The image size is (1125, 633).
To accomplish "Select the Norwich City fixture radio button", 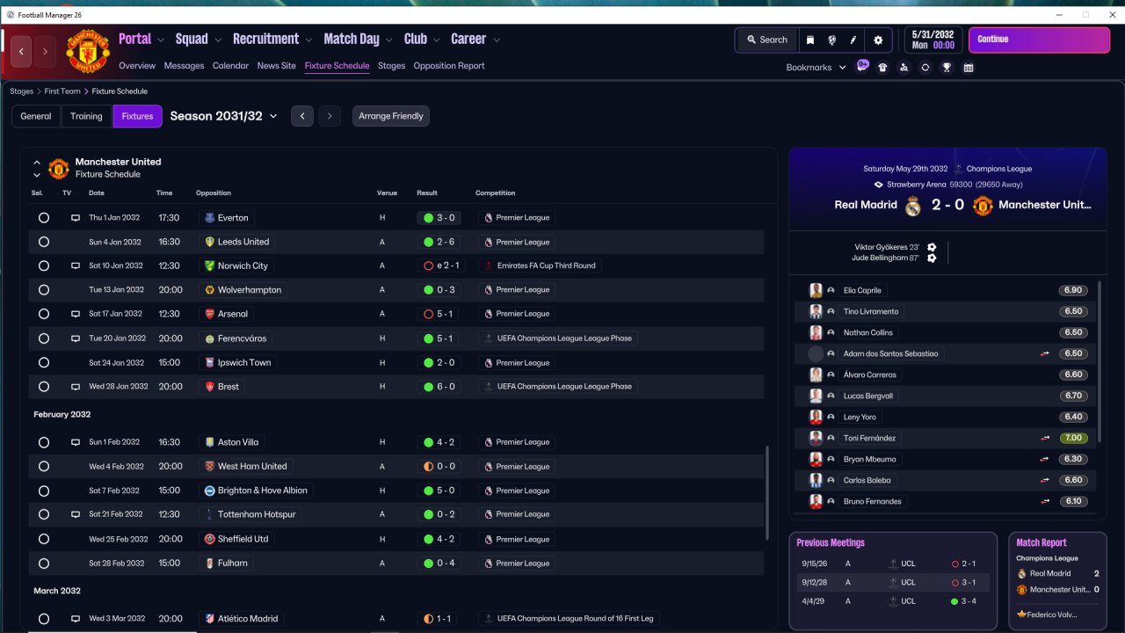I will 44,266.
